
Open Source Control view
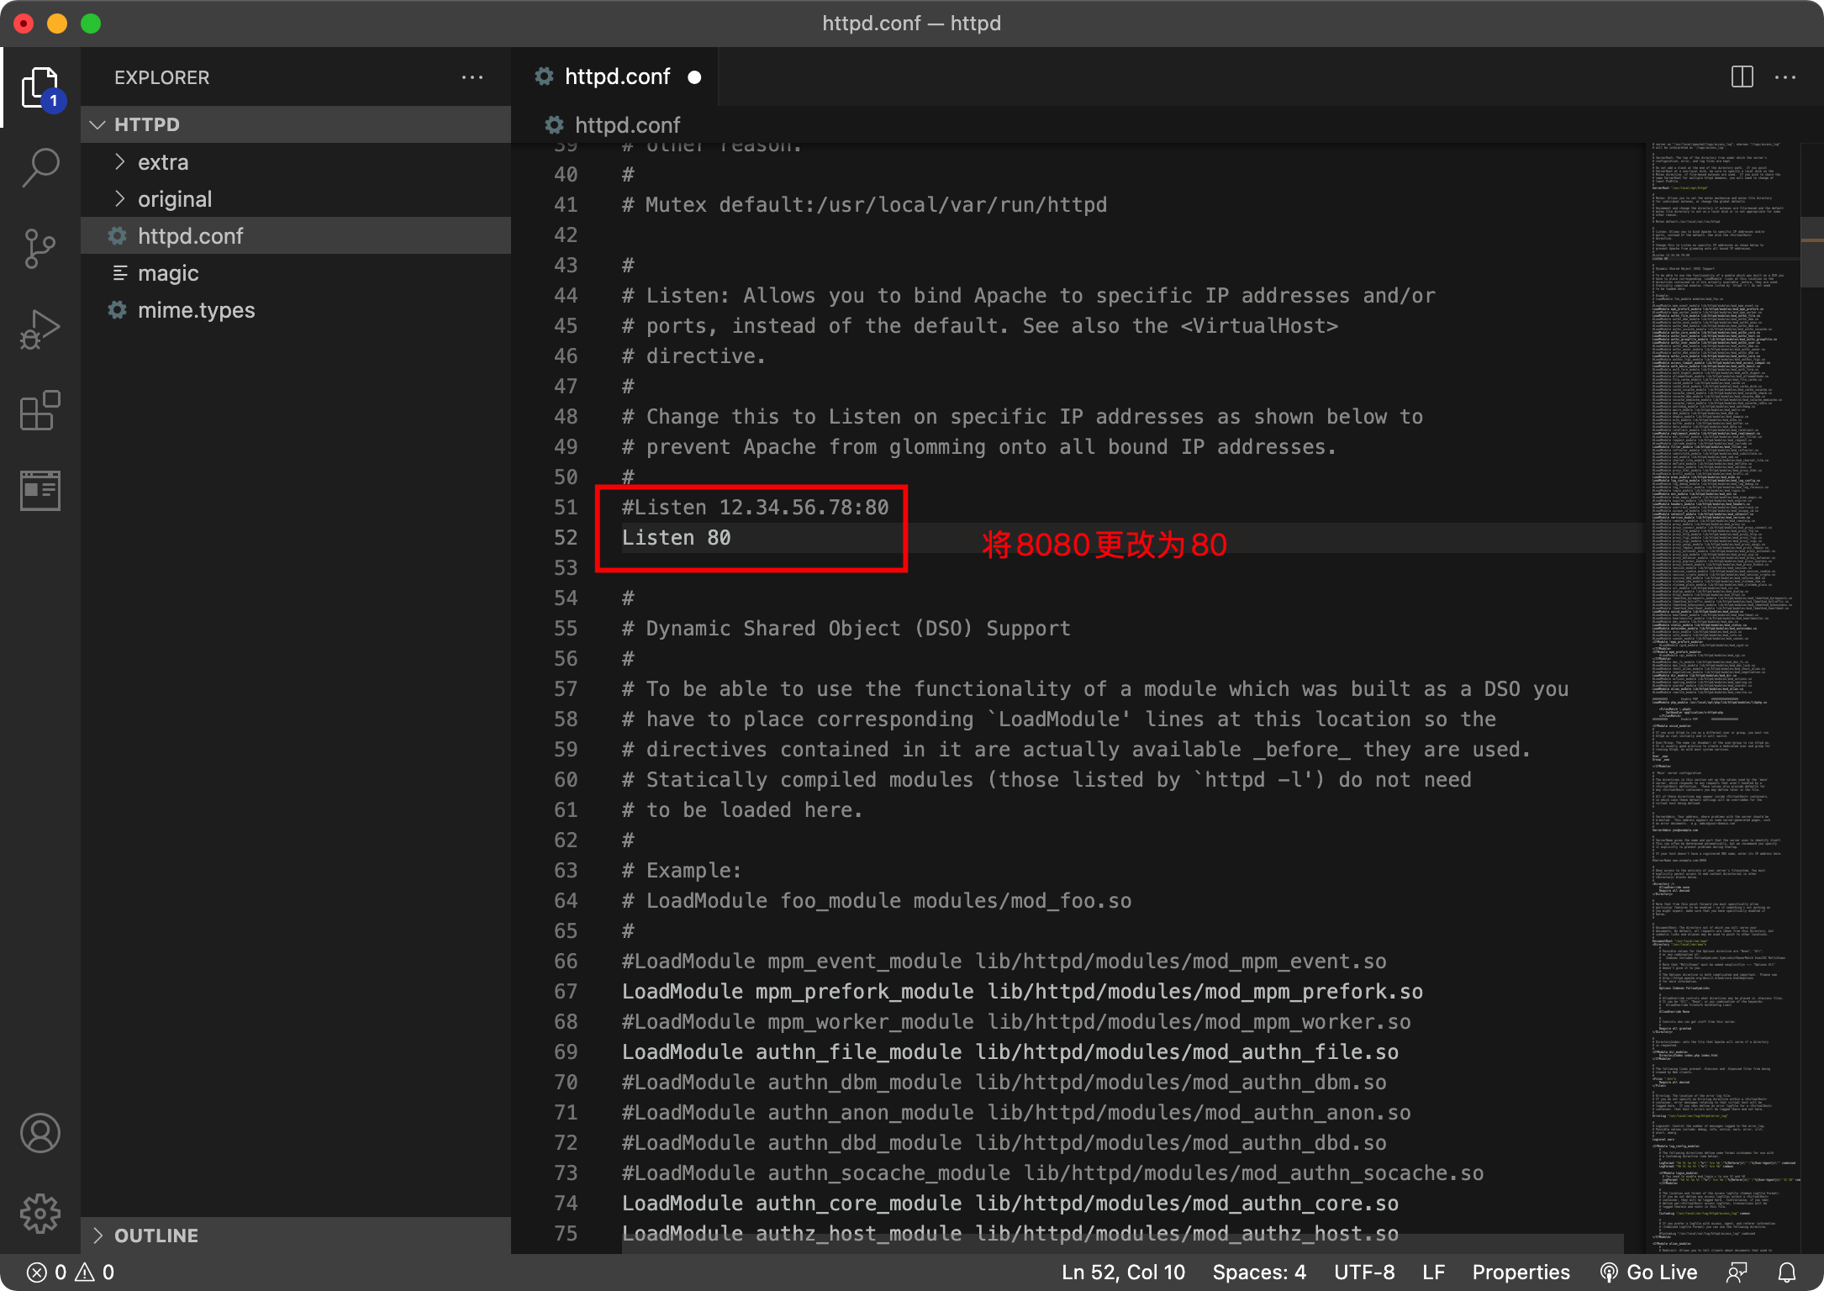(x=40, y=248)
